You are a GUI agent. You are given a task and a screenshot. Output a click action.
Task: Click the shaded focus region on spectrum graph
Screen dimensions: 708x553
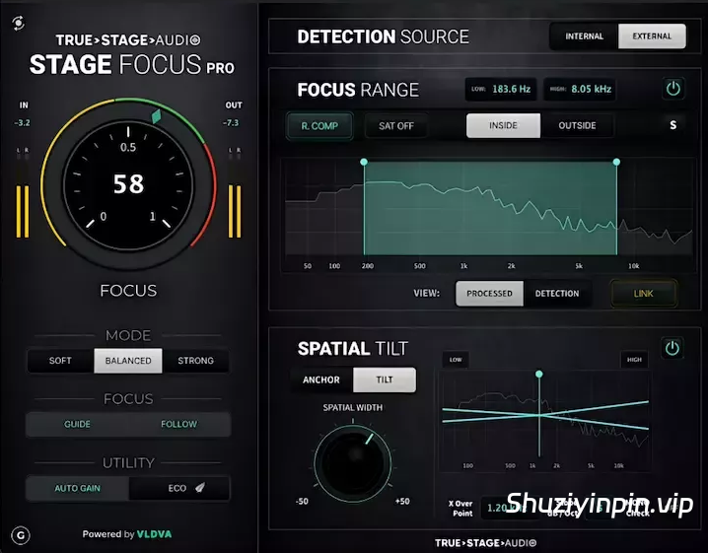click(x=490, y=209)
